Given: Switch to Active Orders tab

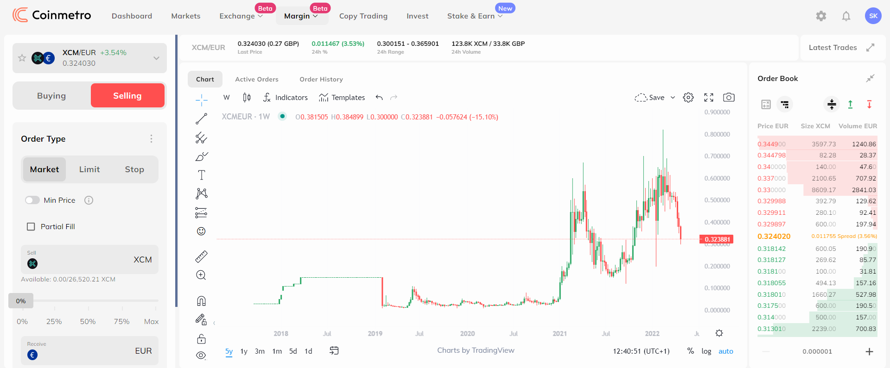Looking at the screenshot, I should [x=256, y=79].
